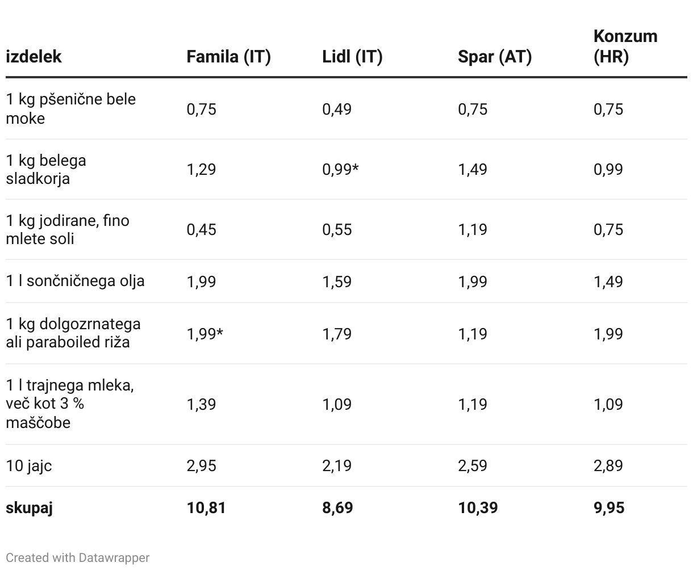This screenshot has height=571, width=693.
Task: Click the 'dolgozrnatega ali paraboiled riža' row label
Action: (x=73, y=333)
